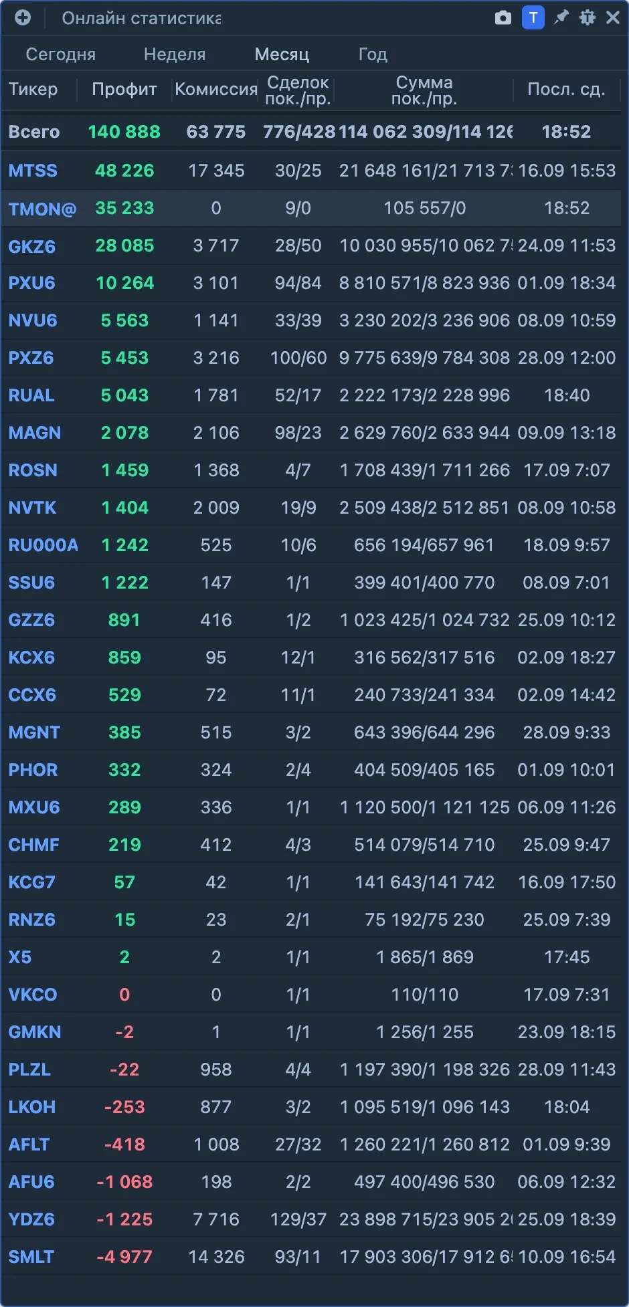Pin the statistics window
629x1307 pixels.
(561, 18)
